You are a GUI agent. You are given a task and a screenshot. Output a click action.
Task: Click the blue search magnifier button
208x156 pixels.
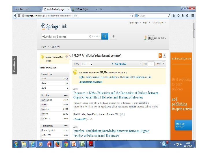click(105, 36)
